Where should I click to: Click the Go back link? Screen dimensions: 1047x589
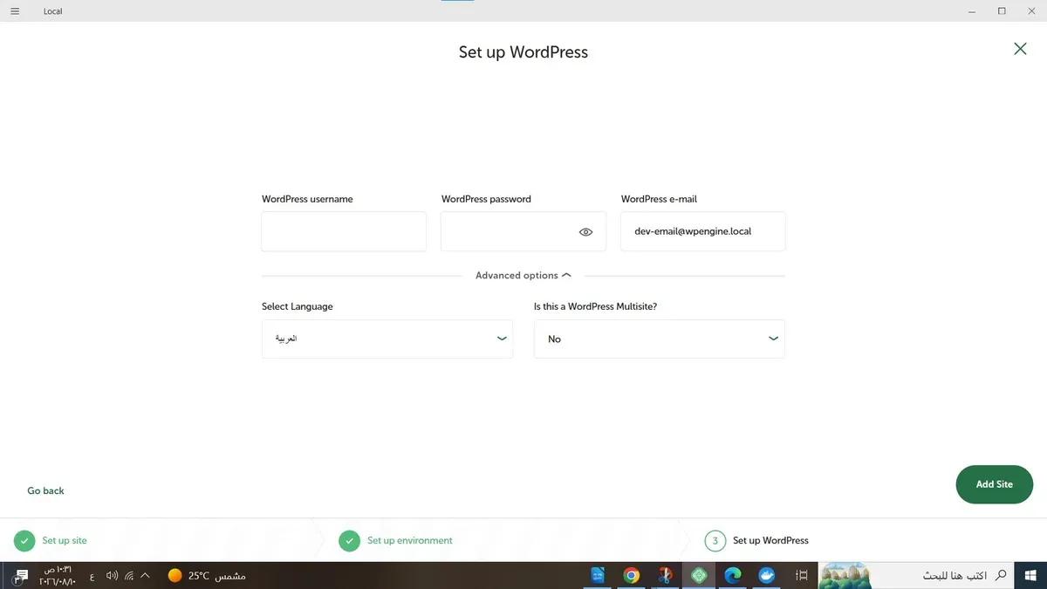[45, 490]
